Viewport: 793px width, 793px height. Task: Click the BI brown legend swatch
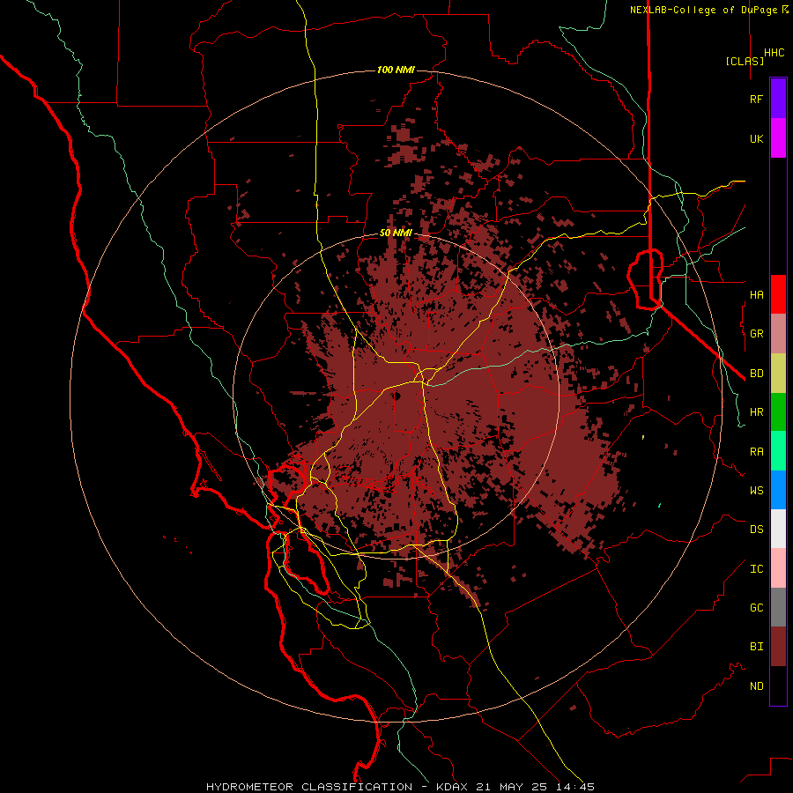[778, 647]
